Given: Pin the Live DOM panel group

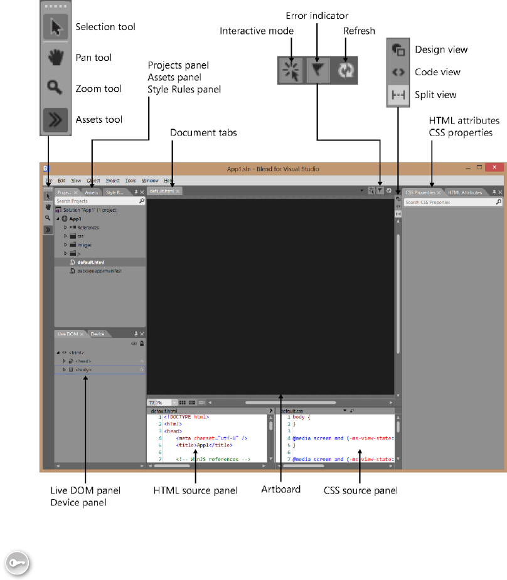Looking at the screenshot, I should click(136, 334).
